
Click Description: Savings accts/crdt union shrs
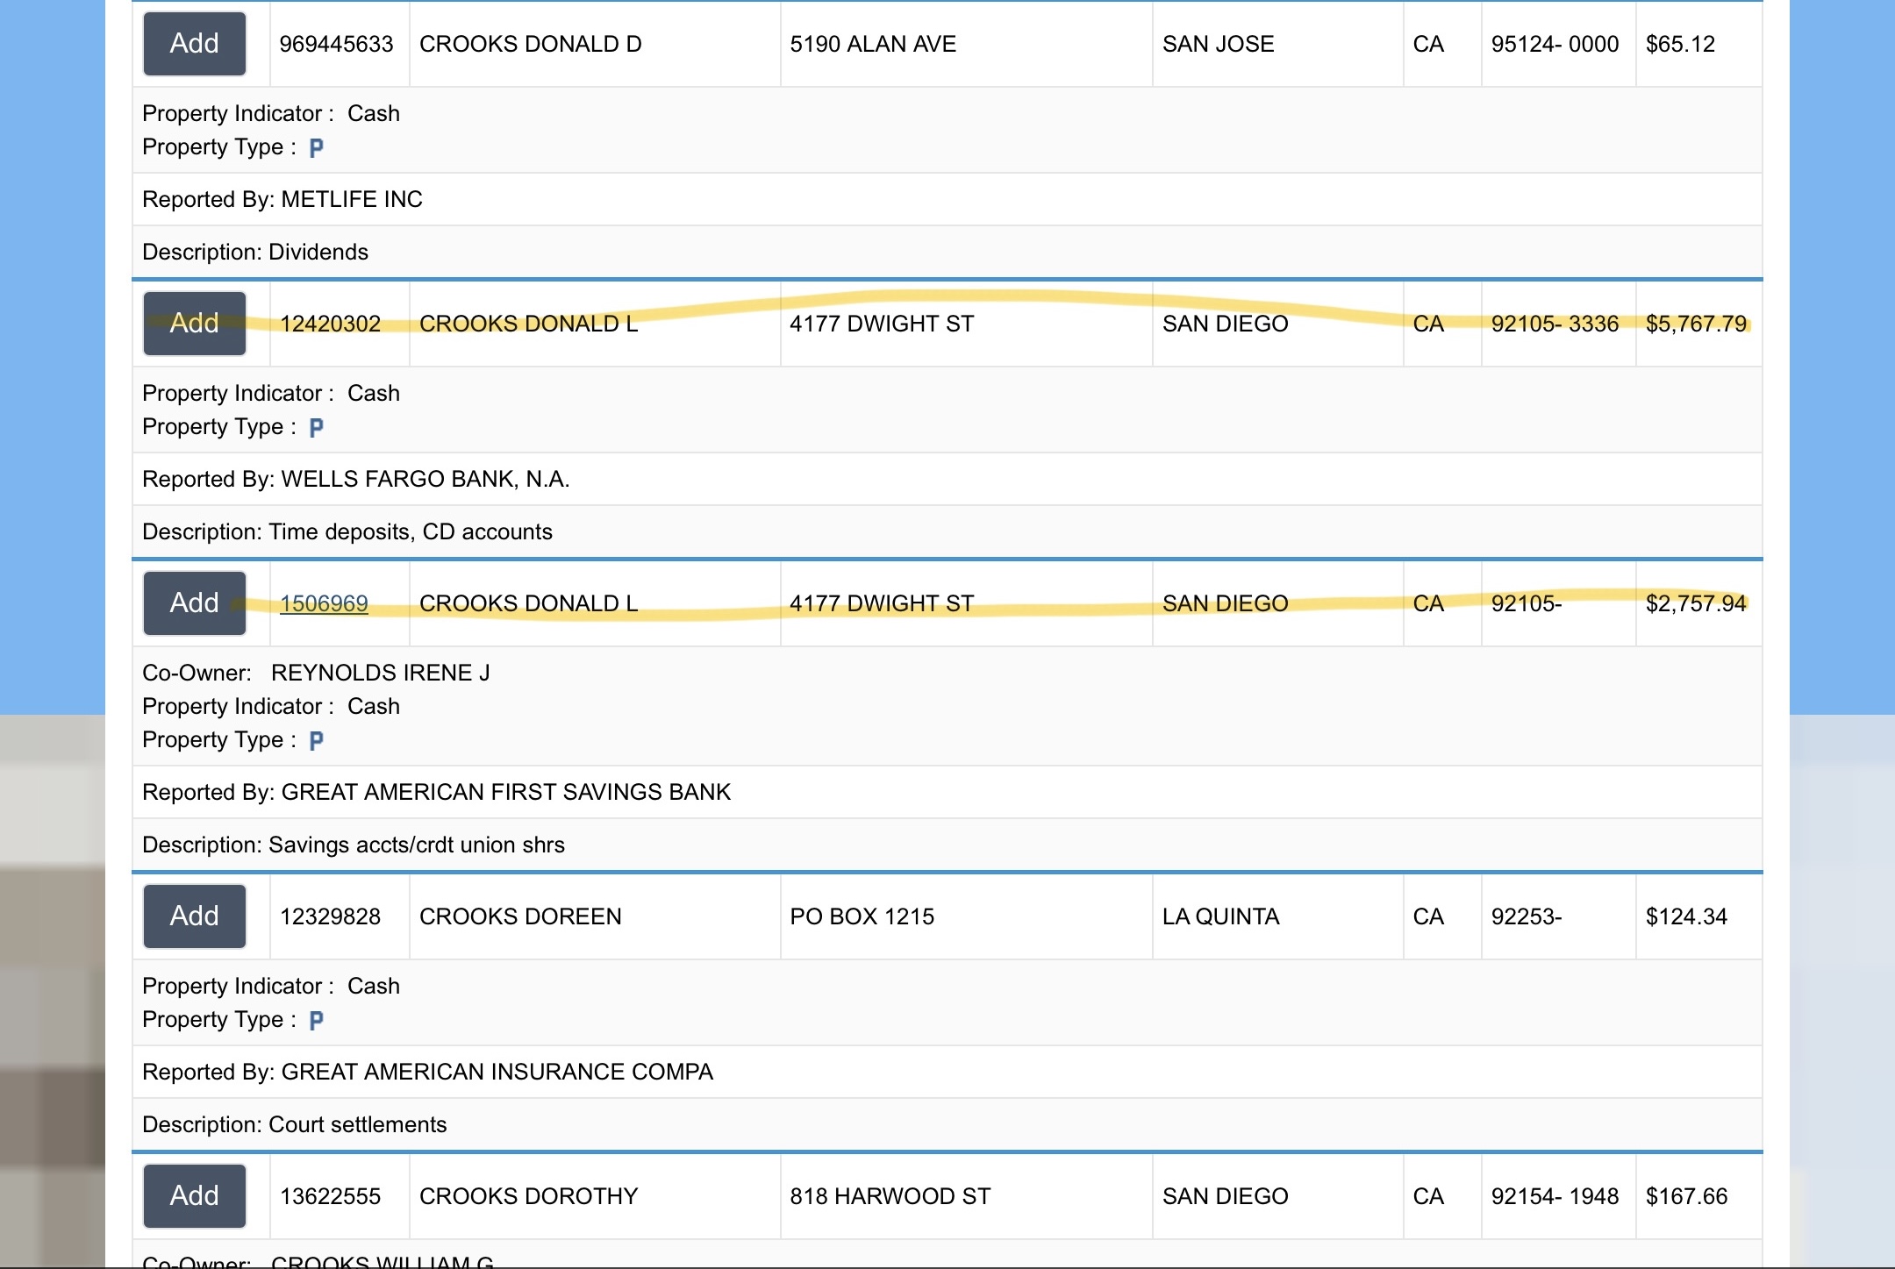point(354,845)
